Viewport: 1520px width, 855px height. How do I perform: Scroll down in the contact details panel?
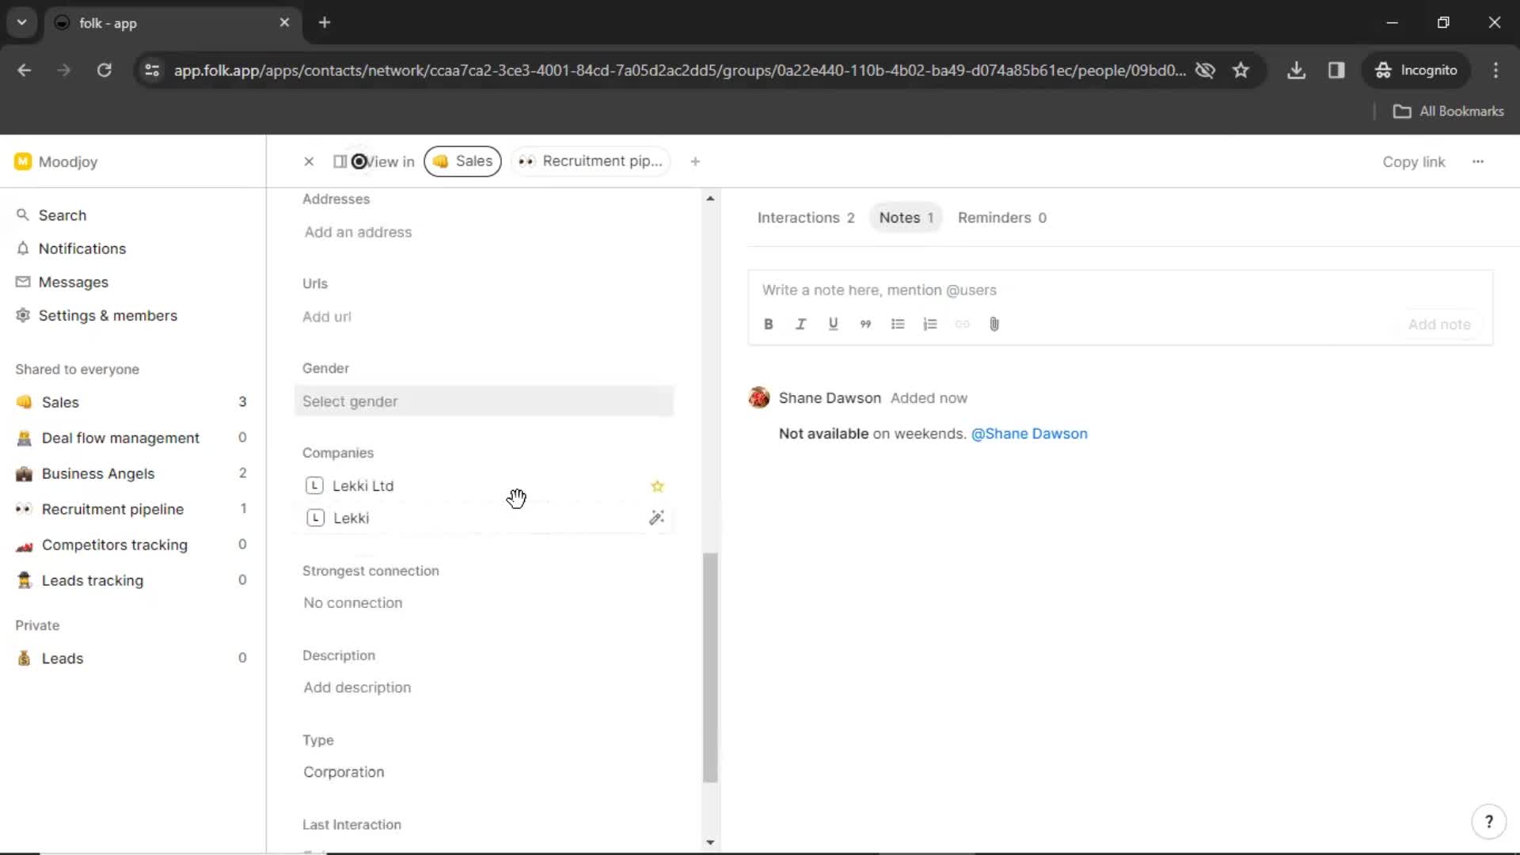(x=710, y=842)
